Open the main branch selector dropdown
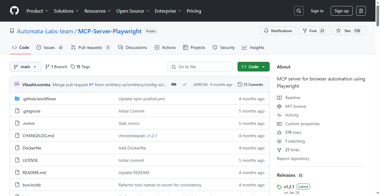 tap(25, 67)
